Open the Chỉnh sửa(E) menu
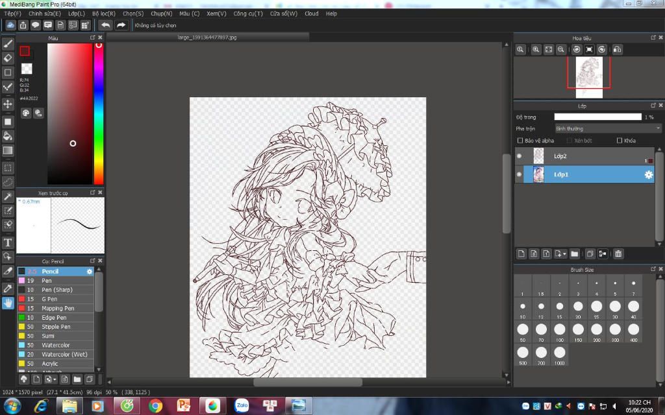Image resolution: width=665 pixels, height=415 pixels. tap(45, 14)
